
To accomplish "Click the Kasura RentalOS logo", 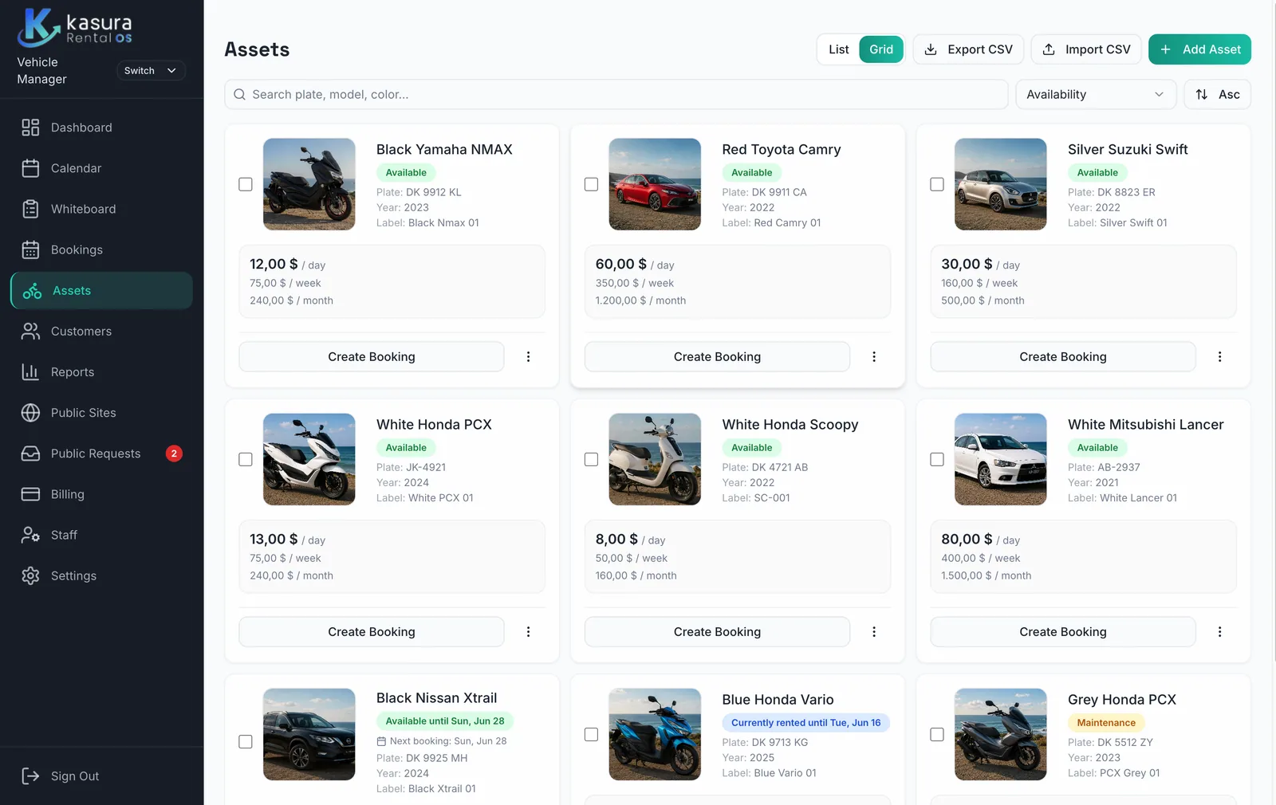I will click(x=75, y=27).
